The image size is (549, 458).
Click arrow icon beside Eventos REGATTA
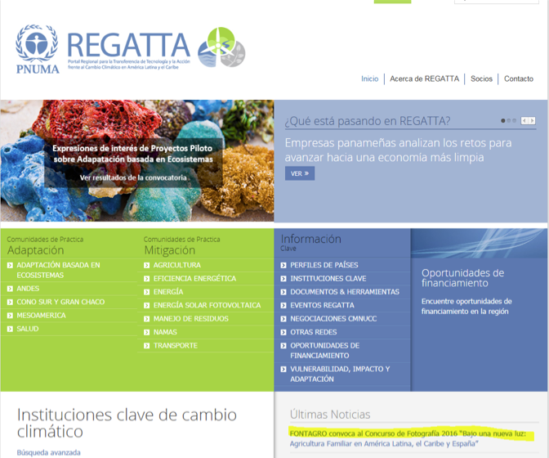tap(283, 306)
